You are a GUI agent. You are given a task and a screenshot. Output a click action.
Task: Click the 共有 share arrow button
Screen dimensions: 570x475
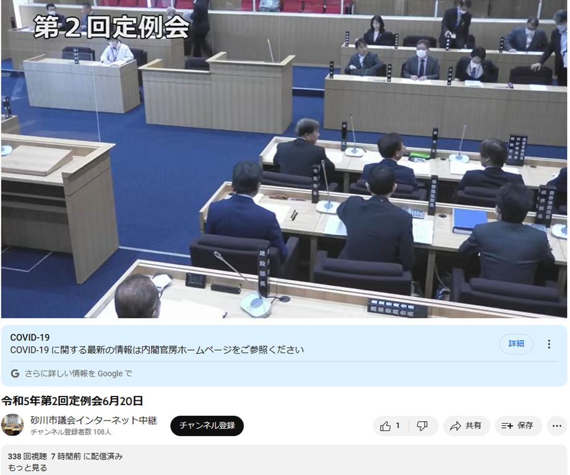coord(466,426)
